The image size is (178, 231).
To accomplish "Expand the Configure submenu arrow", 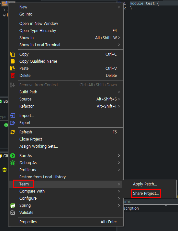I will coord(119,198).
